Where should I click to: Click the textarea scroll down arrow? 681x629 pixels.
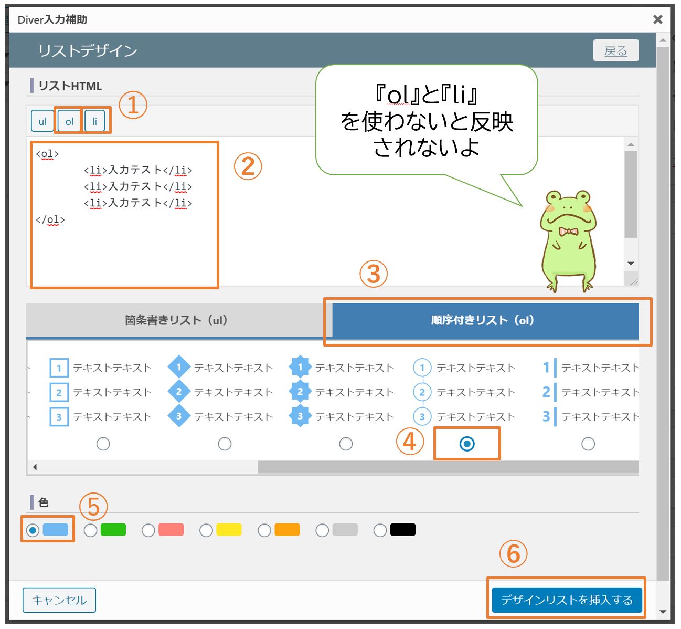(631, 264)
